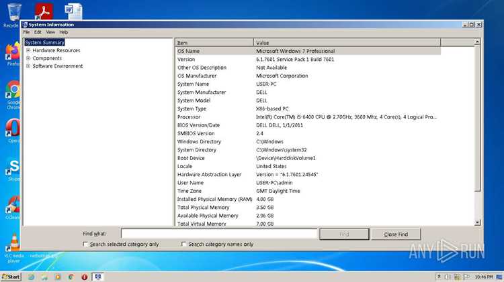Open the Action Center flag tray icon
Image resolution: width=504 pixels, height=282 pixels.
[466, 277]
